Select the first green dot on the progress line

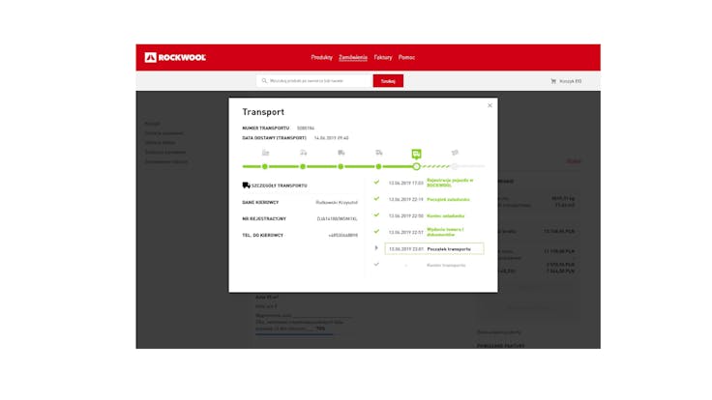(265, 166)
